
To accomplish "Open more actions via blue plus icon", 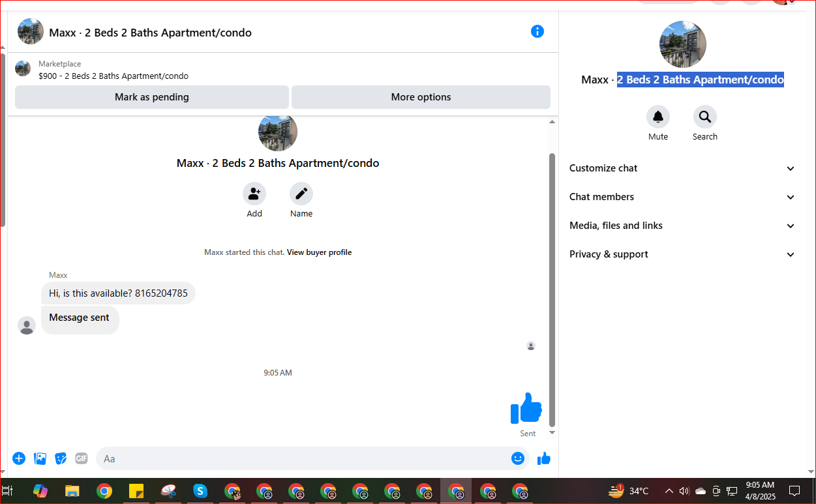I will 19,458.
